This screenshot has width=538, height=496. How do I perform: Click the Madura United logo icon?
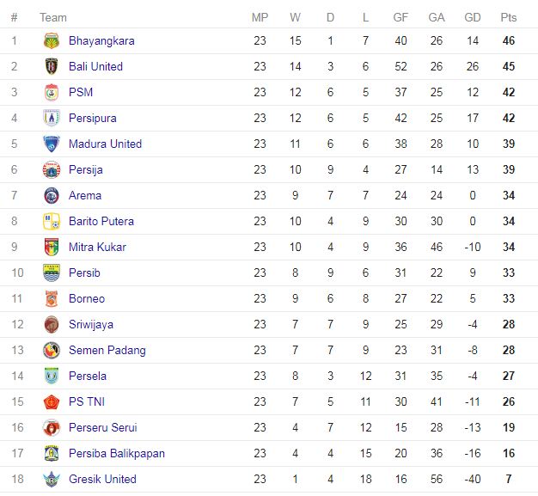click(x=52, y=144)
